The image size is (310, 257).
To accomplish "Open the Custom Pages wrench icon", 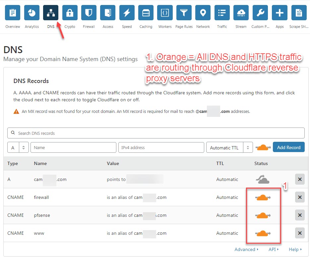I will pos(260,13).
